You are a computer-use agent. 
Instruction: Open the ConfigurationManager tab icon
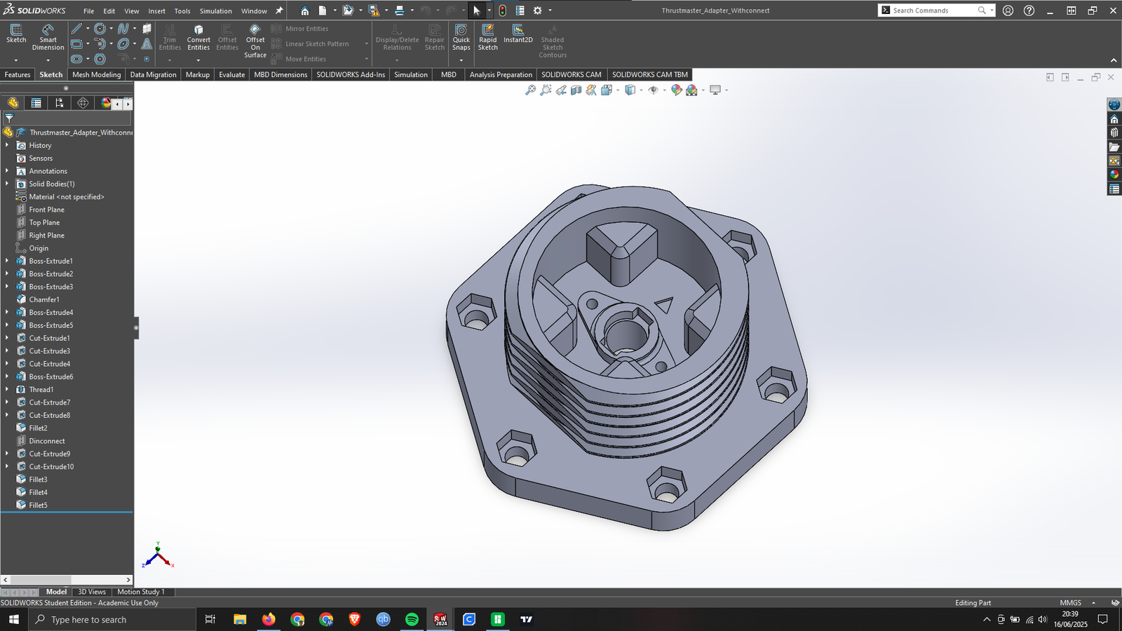[x=60, y=103]
